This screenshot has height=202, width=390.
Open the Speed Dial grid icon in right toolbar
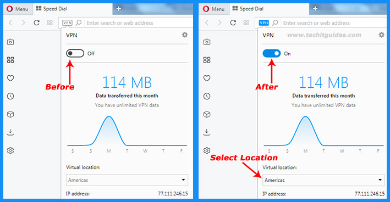click(246, 23)
